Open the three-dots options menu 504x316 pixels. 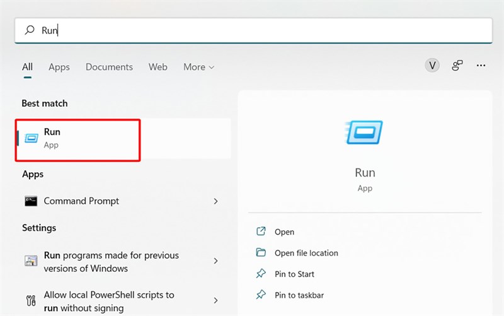pyautogui.click(x=481, y=66)
